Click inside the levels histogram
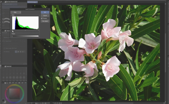The width and height of the screenshot is (169, 104). coord(25,23)
